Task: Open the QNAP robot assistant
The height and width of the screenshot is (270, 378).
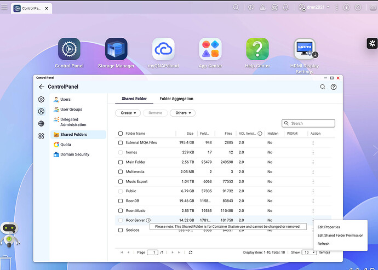Action: [x=9, y=234]
